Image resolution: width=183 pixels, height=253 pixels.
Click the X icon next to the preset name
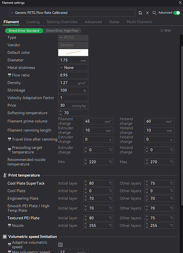click(x=147, y=13)
